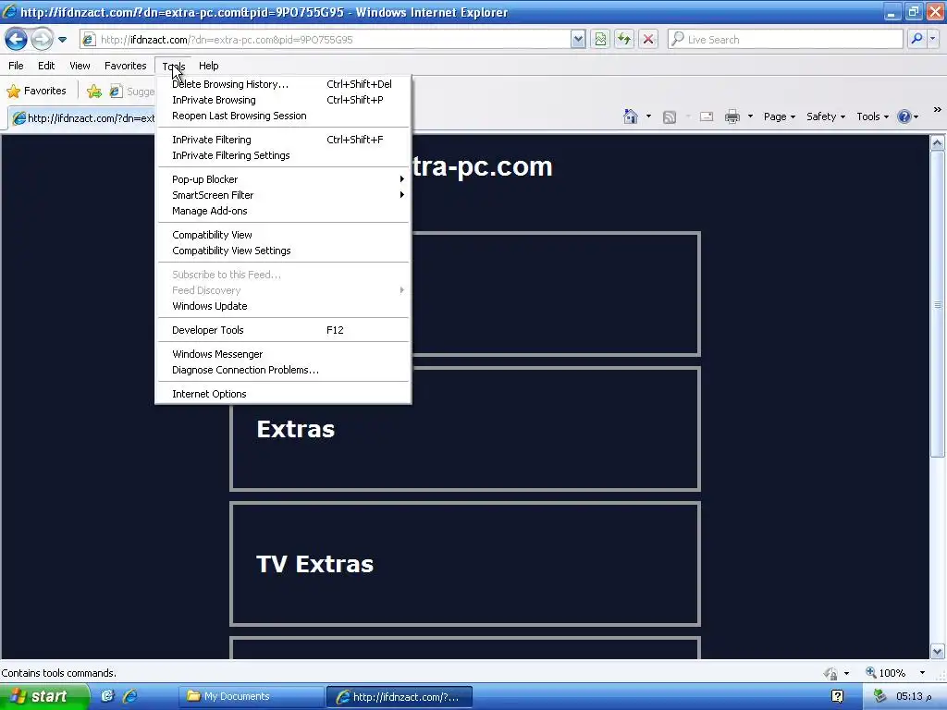Click the 100% zoom level button
Screen dimensions: 947x710
tap(886, 673)
